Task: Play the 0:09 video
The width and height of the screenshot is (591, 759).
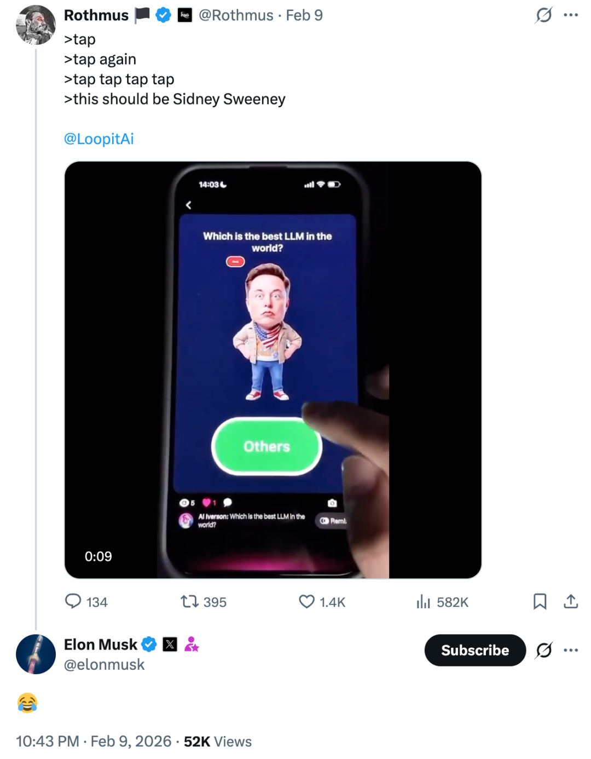Action: coord(273,370)
